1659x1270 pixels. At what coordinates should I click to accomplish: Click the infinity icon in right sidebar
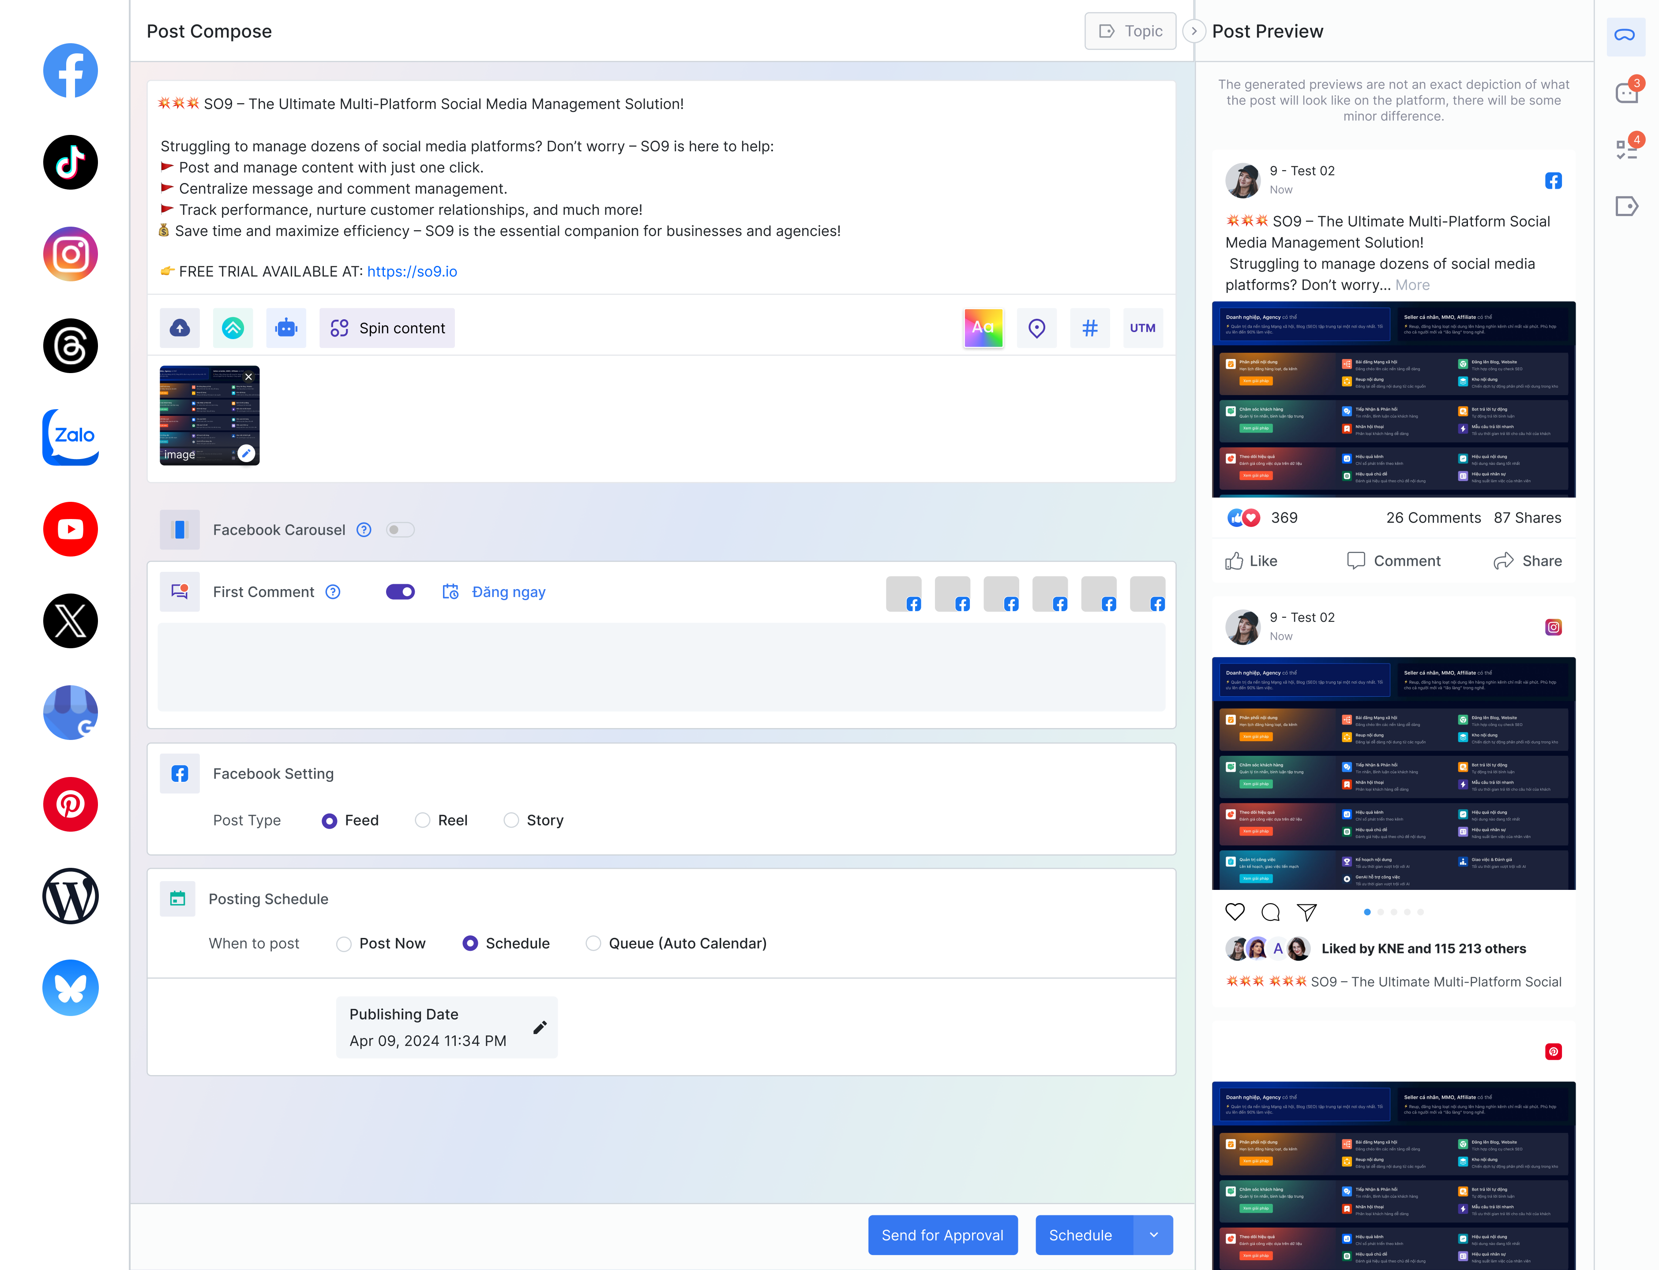point(1625,36)
